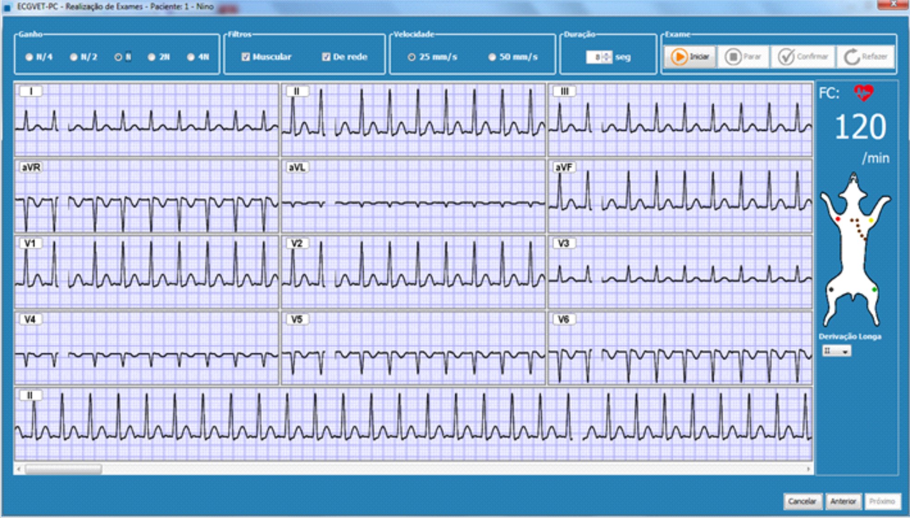Select the V4 lead panel
Image resolution: width=910 pixels, height=518 pixels.
pos(146,348)
